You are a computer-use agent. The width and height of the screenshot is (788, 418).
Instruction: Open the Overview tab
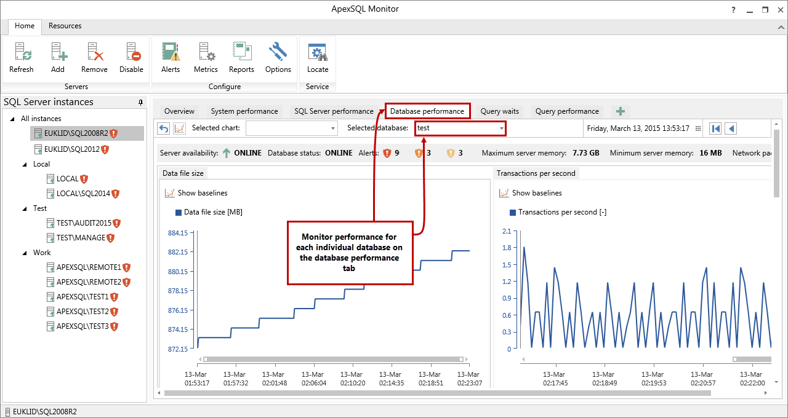click(179, 111)
